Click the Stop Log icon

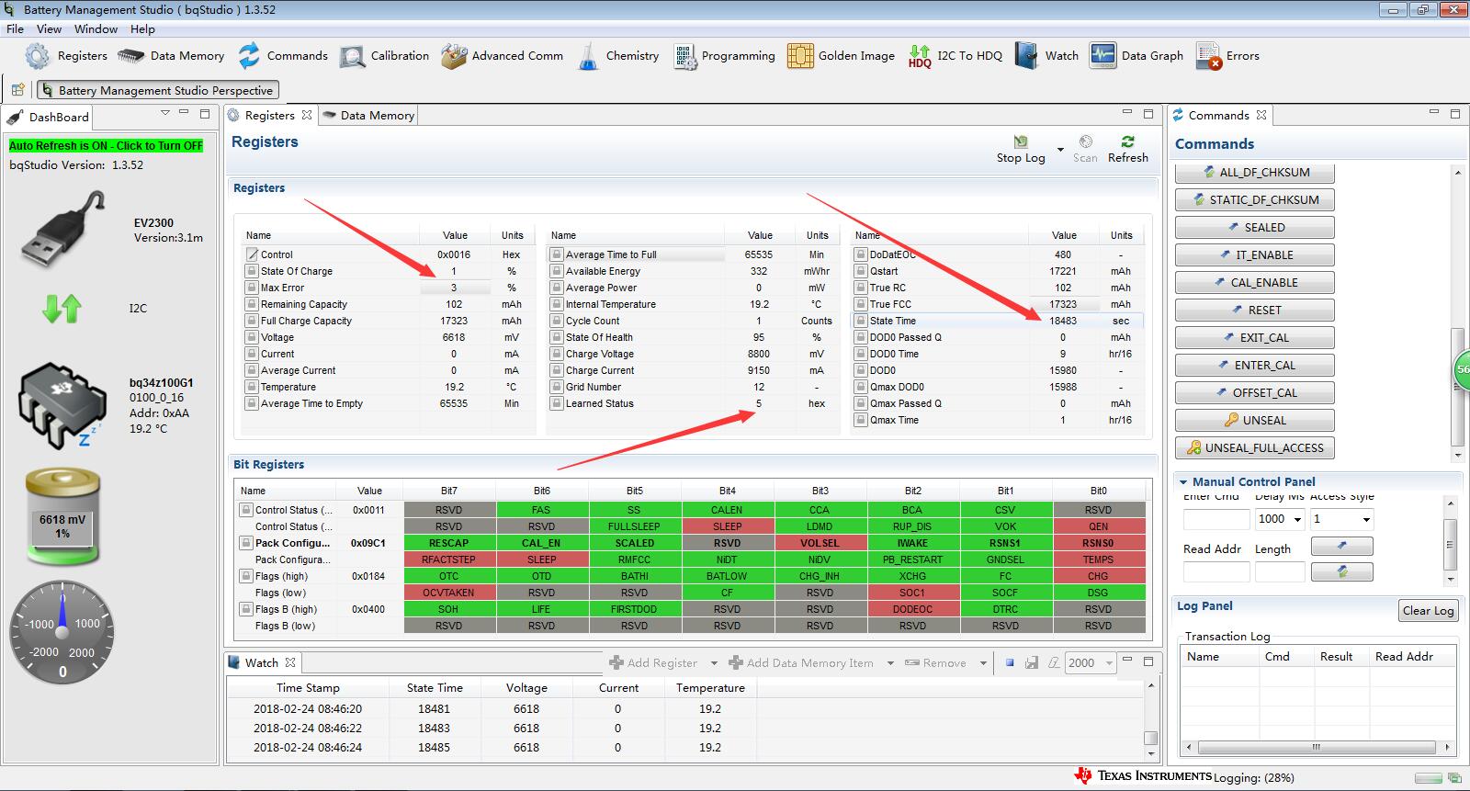click(x=1021, y=141)
